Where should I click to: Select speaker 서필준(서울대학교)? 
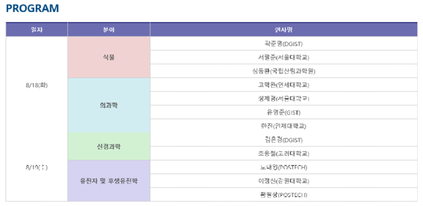[284, 58]
